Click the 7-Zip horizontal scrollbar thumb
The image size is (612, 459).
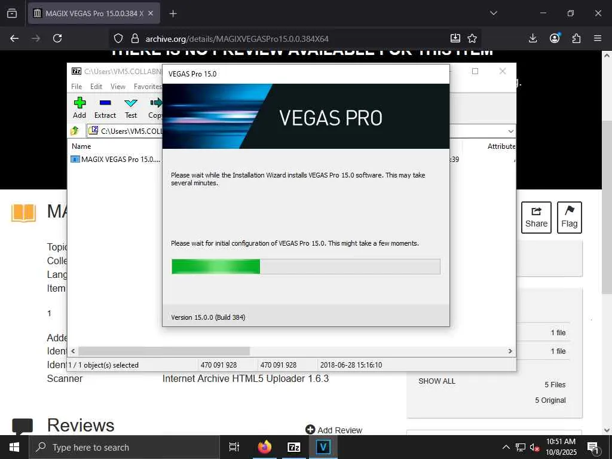[x=164, y=351]
